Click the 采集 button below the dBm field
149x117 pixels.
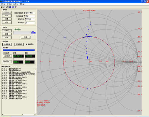[x=26, y=37]
